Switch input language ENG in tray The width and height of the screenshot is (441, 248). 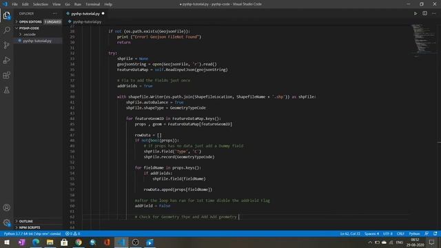pos(400,242)
